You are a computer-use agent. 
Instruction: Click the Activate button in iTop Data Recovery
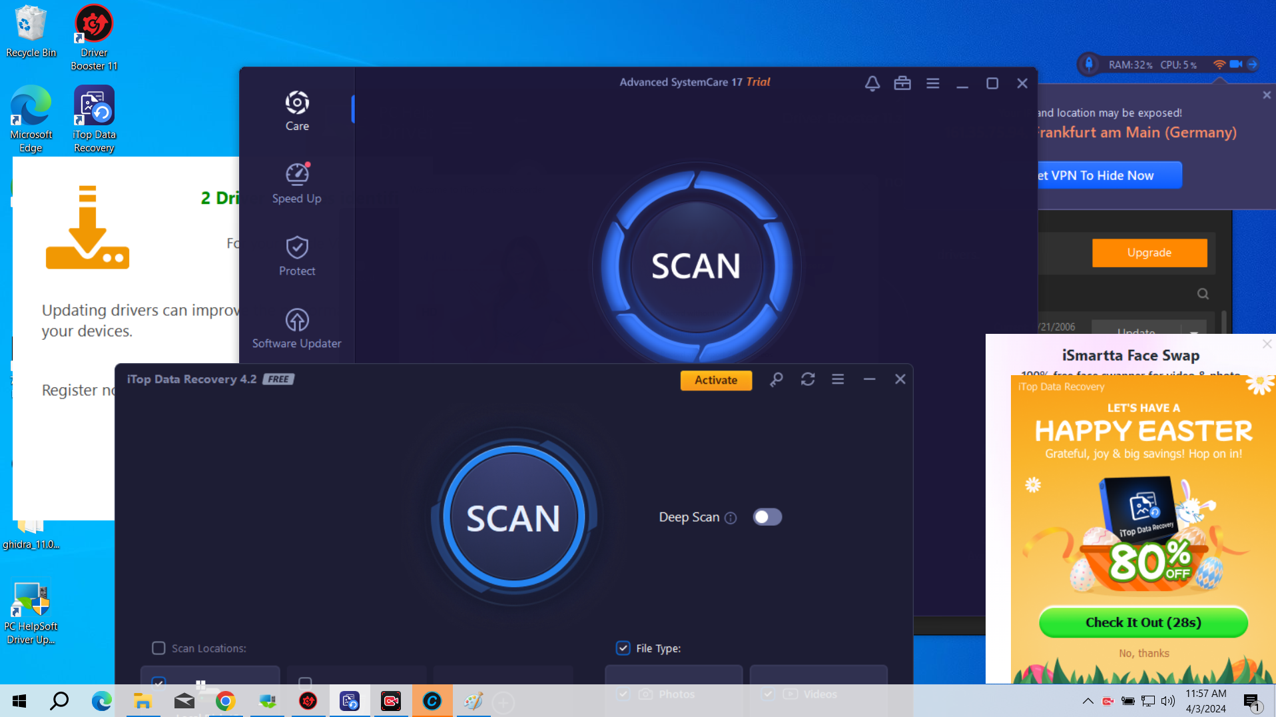click(715, 380)
